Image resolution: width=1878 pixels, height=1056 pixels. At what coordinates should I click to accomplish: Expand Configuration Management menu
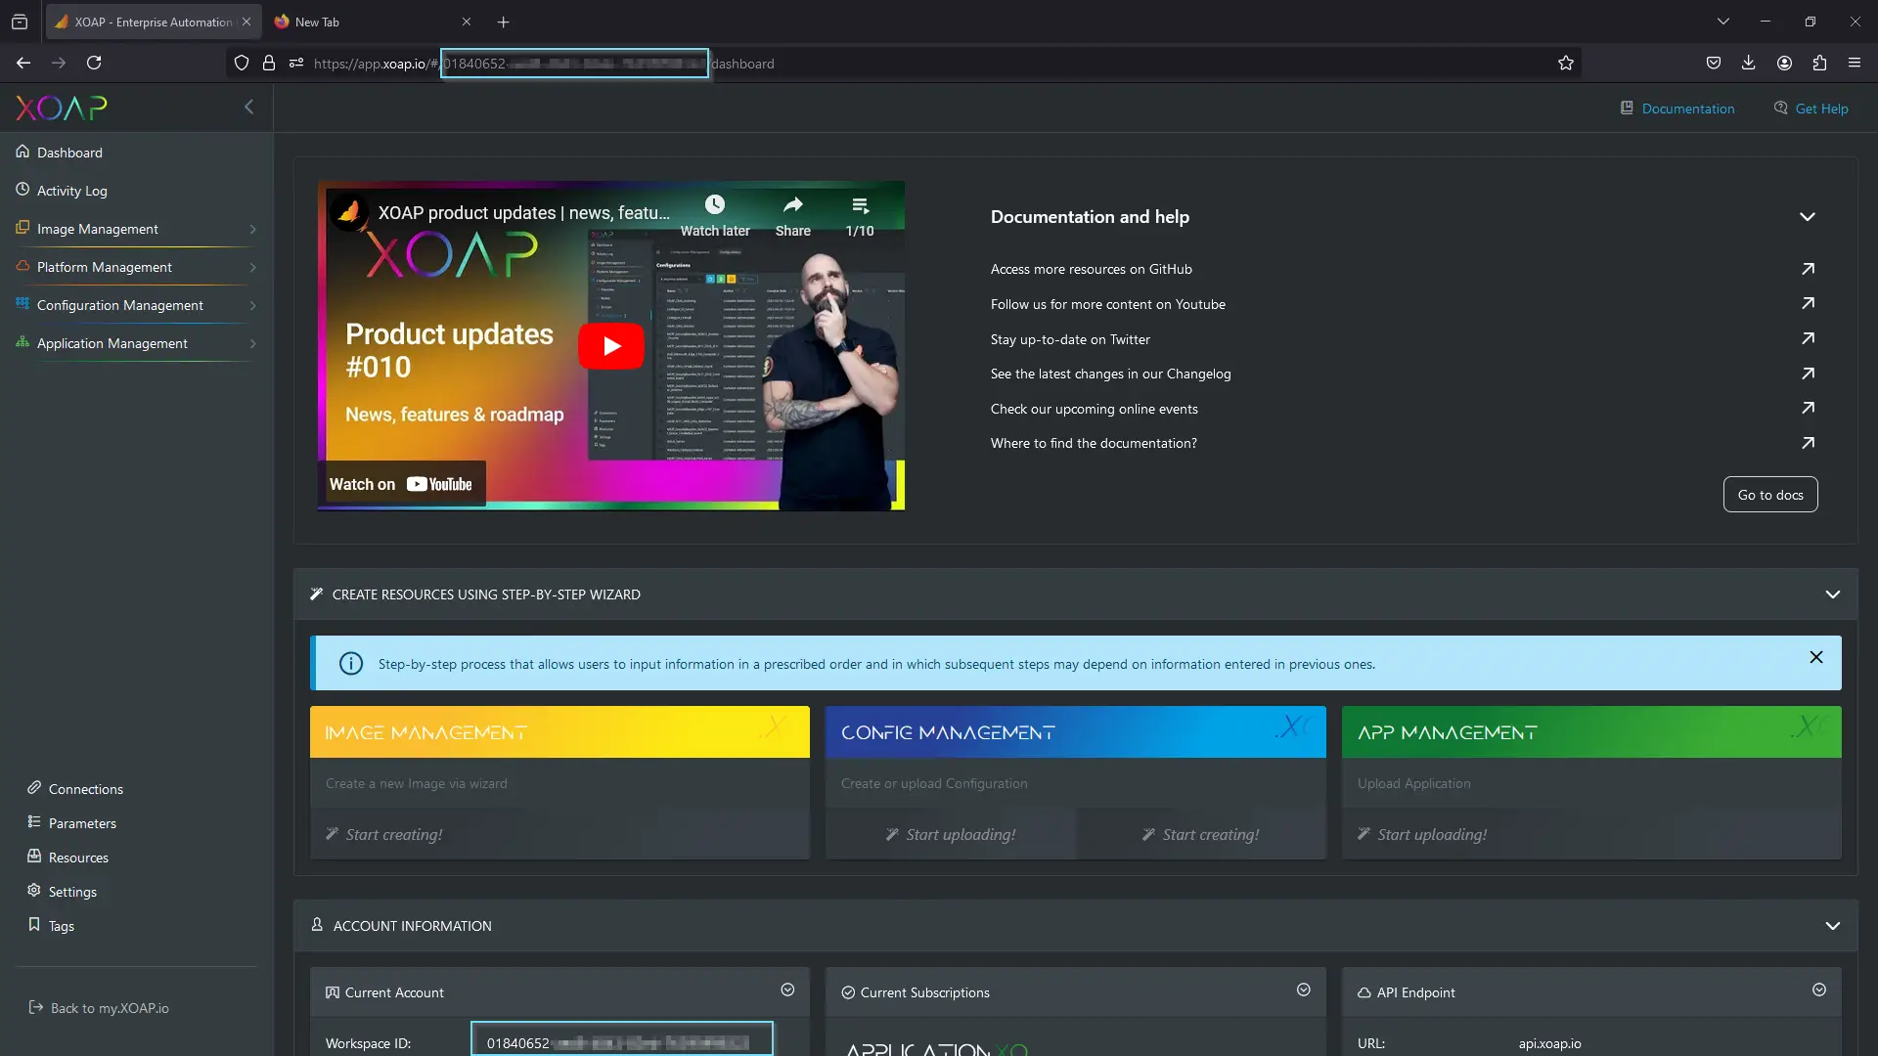[137, 305]
